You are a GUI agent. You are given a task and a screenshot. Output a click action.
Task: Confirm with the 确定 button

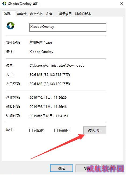click(61, 168)
